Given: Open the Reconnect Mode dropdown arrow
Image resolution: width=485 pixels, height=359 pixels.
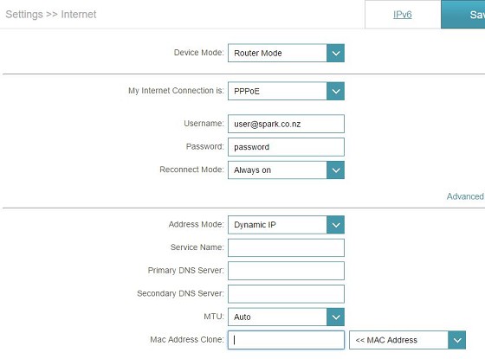Looking at the screenshot, I should point(336,170).
